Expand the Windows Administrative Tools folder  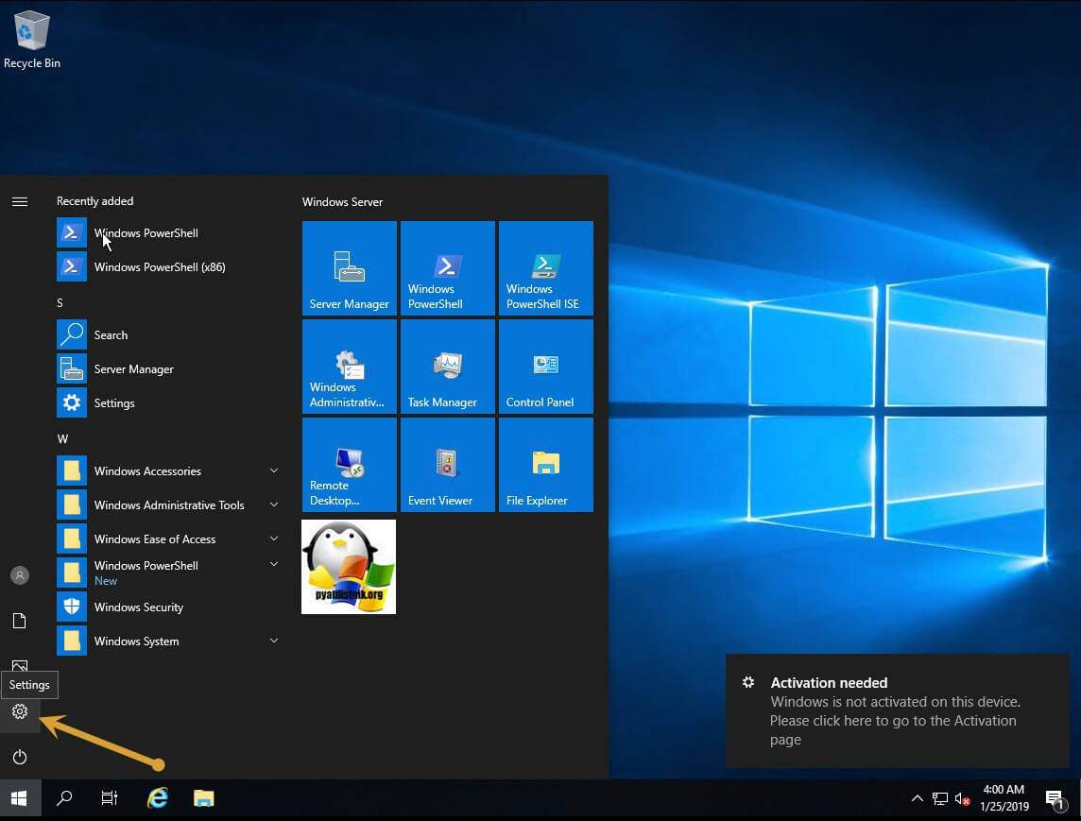click(167, 505)
